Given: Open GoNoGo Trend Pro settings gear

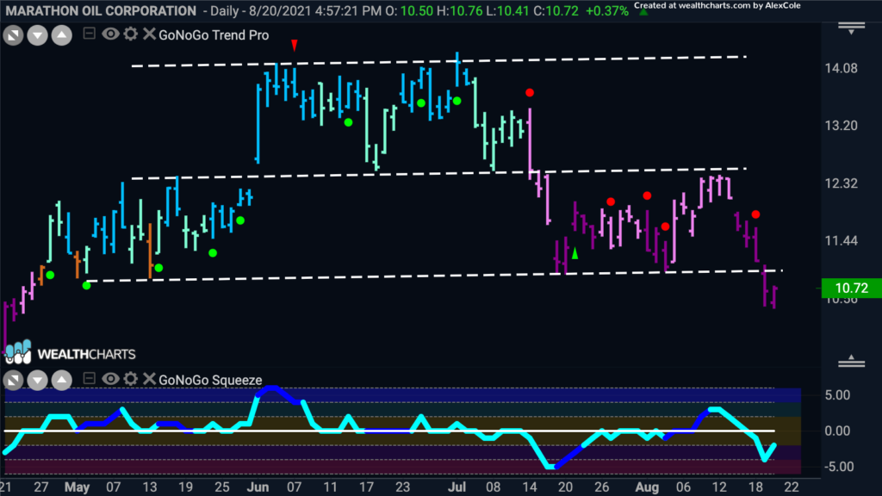Looking at the screenshot, I should coord(131,34).
